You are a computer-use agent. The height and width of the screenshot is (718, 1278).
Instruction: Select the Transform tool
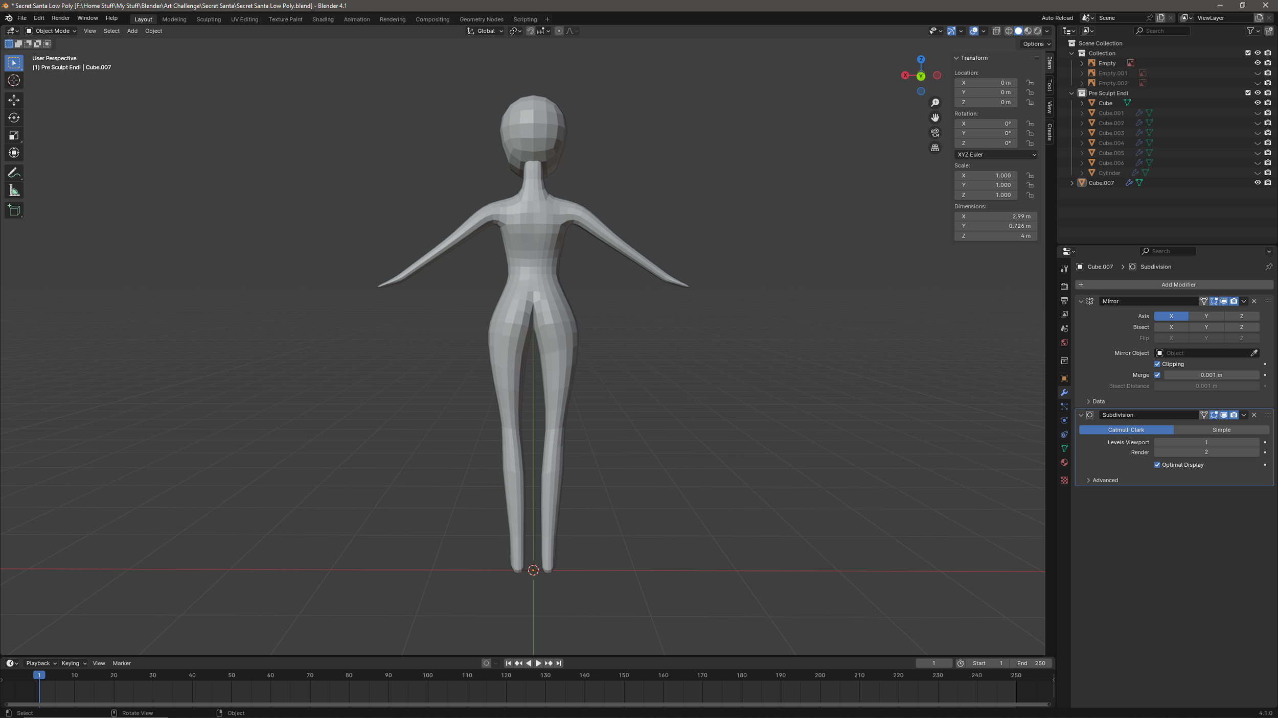click(14, 153)
